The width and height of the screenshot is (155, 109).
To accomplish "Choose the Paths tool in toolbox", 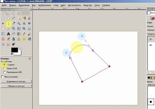I will 9,23.
